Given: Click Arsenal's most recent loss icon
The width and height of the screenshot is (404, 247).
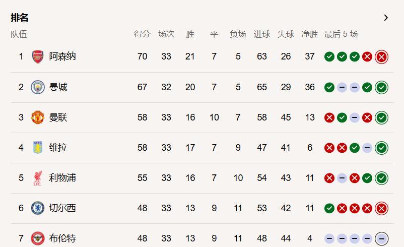Looking at the screenshot, I should point(381,57).
